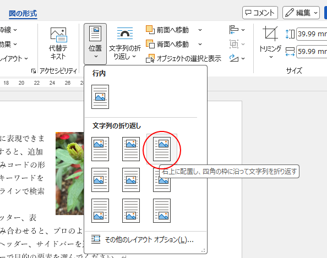Image resolution: width=327 pixels, height=258 pixels.
Task: Click the height icon beside 39.99 mm
Action: (290, 34)
